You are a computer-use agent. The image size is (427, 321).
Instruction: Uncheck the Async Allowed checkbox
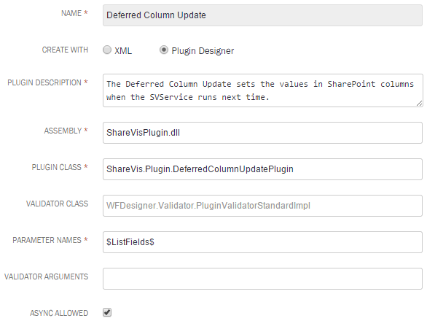click(107, 312)
